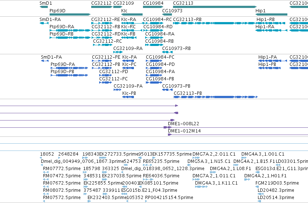Click protein label CG10984-PD

160,64
